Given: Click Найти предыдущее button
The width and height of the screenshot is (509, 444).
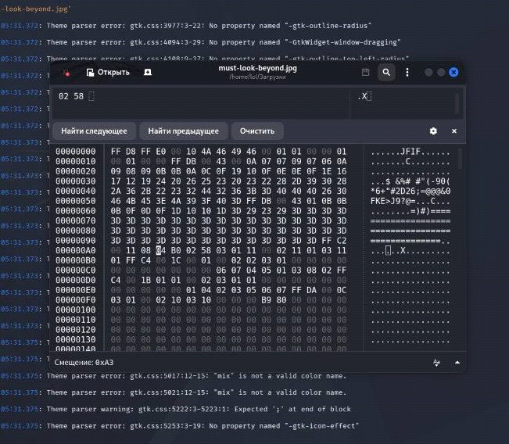Looking at the screenshot, I should (184, 131).
